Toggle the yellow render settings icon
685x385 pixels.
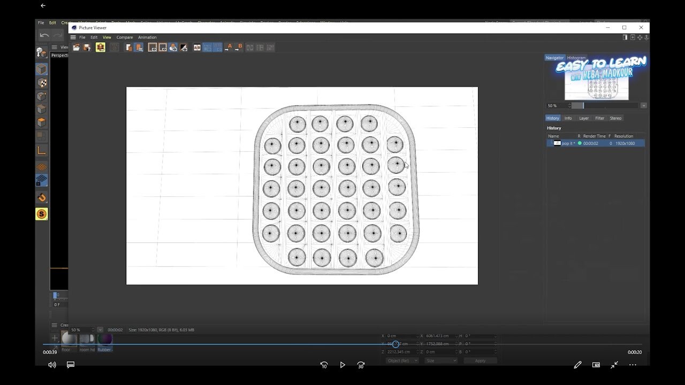pos(100,48)
